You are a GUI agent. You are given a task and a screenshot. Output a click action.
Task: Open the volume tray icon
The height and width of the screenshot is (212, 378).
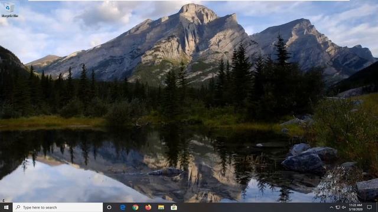[344, 207]
